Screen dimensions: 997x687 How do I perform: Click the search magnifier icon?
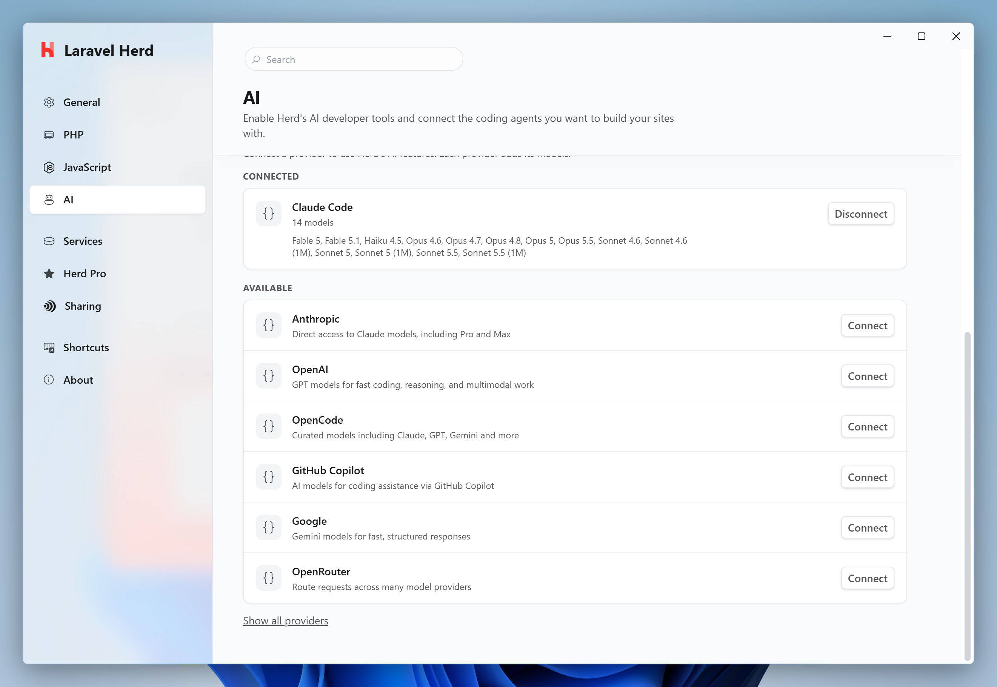pyautogui.click(x=256, y=59)
